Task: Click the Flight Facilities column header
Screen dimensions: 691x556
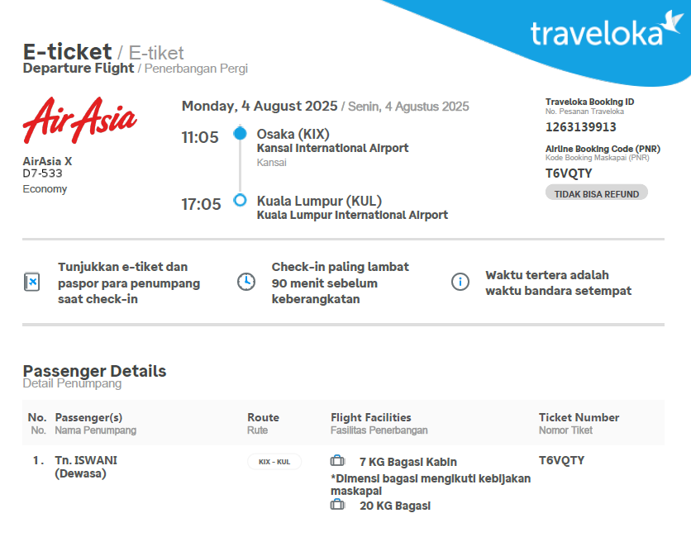Action: coord(370,417)
